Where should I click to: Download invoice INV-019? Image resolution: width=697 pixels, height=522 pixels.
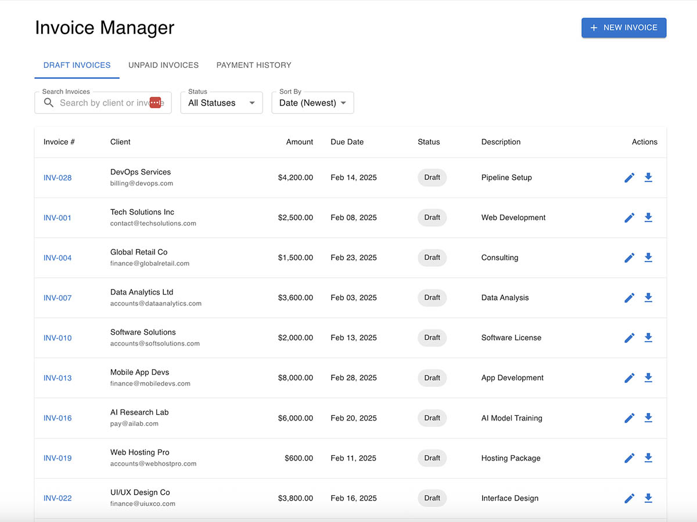[648, 458]
